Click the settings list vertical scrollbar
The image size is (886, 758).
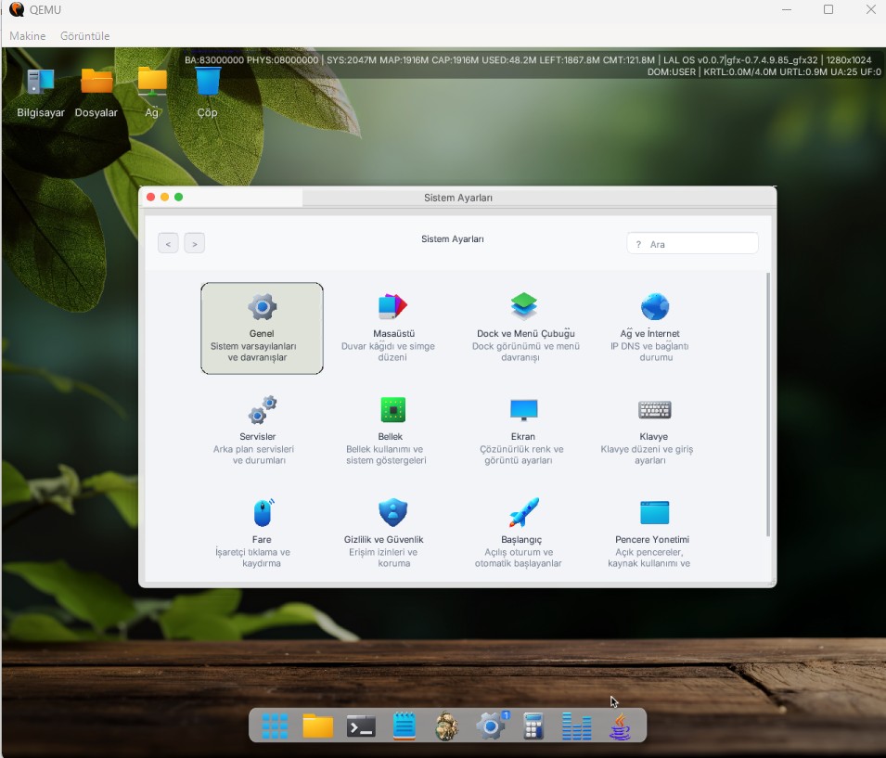pyautogui.click(x=768, y=405)
